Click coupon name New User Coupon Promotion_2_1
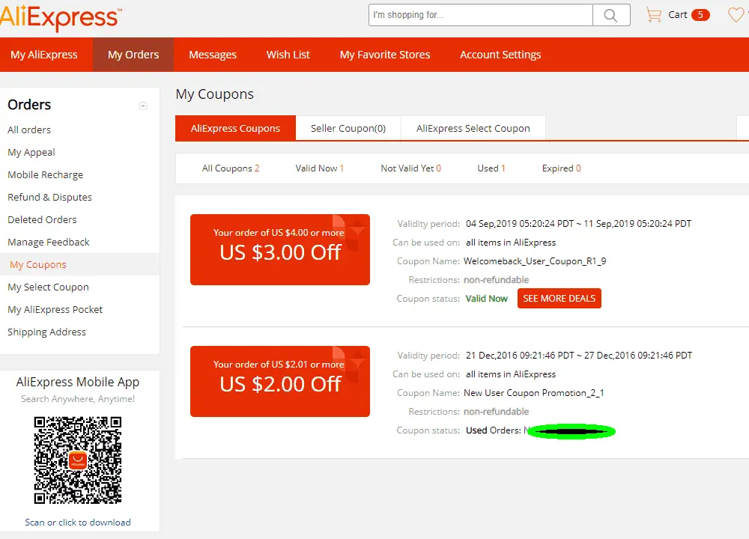The width and height of the screenshot is (749, 539). point(533,393)
